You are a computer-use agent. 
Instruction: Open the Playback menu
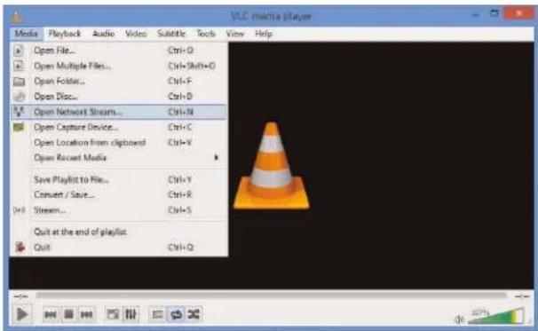click(x=65, y=34)
